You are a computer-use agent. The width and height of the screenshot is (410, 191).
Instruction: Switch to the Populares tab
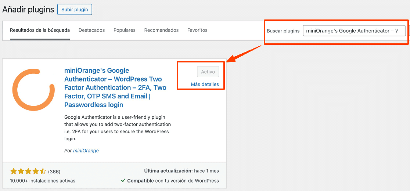click(x=125, y=30)
